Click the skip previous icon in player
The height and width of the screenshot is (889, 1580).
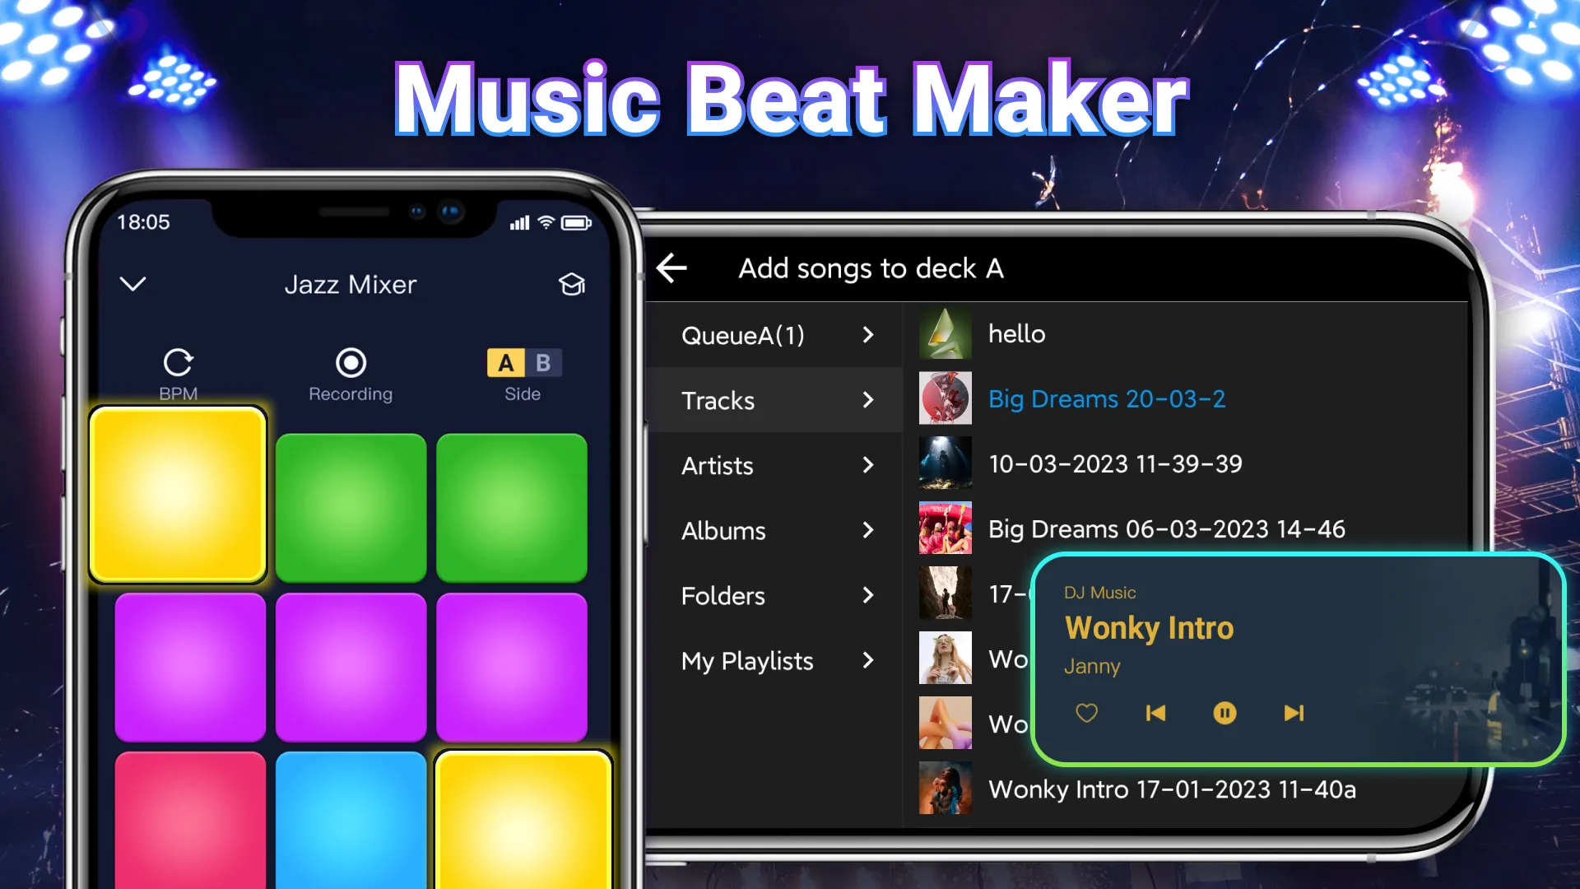click(x=1155, y=712)
